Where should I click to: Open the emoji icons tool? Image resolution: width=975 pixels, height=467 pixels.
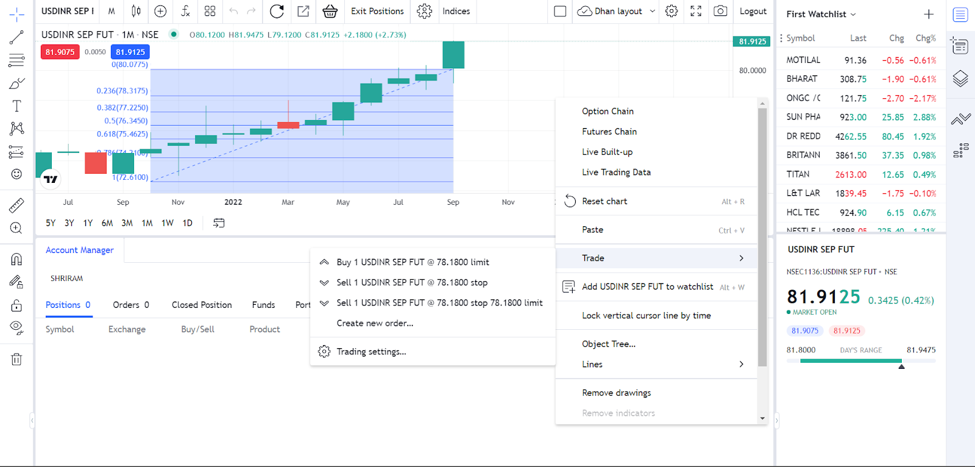(16, 174)
